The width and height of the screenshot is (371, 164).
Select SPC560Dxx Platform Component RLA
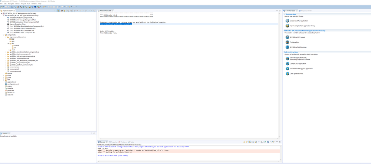pos(21,18)
